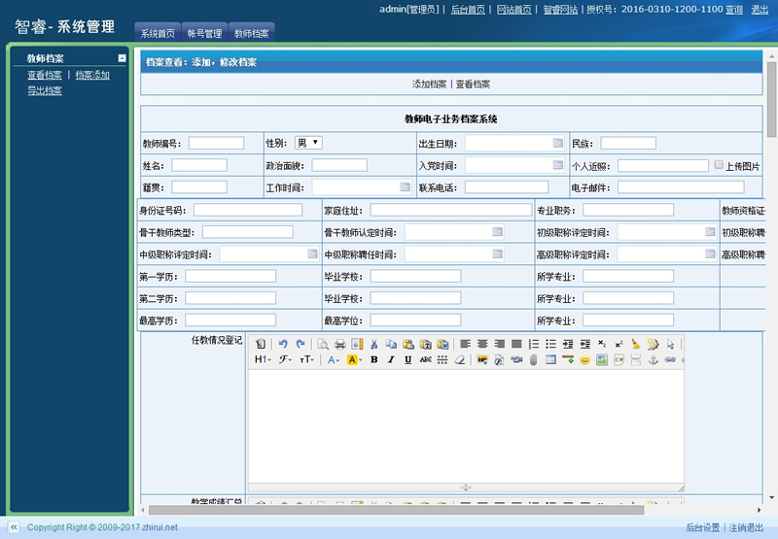Click the insert table icon in editor
The width and height of the screenshot is (778, 539).
click(551, 359)
